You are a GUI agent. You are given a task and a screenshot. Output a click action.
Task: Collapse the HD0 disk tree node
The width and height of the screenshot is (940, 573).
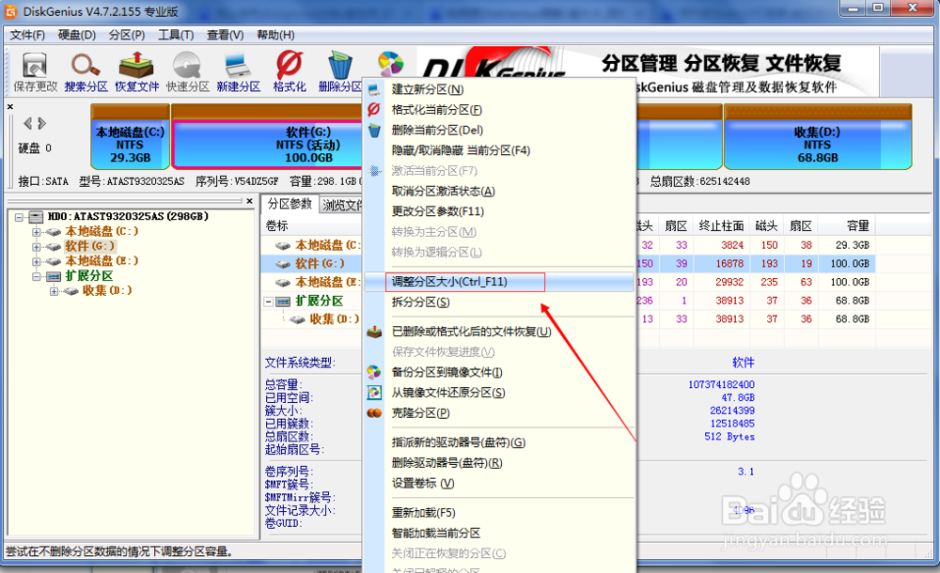19,217
